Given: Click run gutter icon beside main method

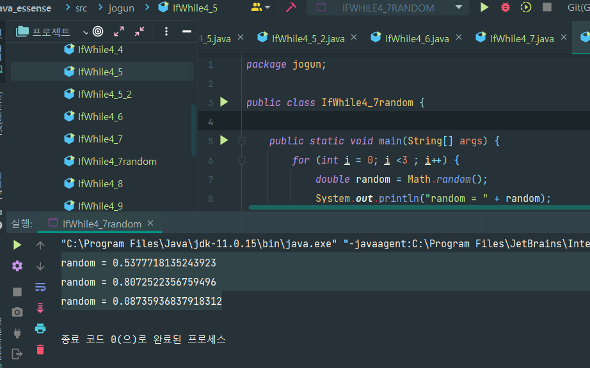Looking at the screenshot, I should [224, 141].
